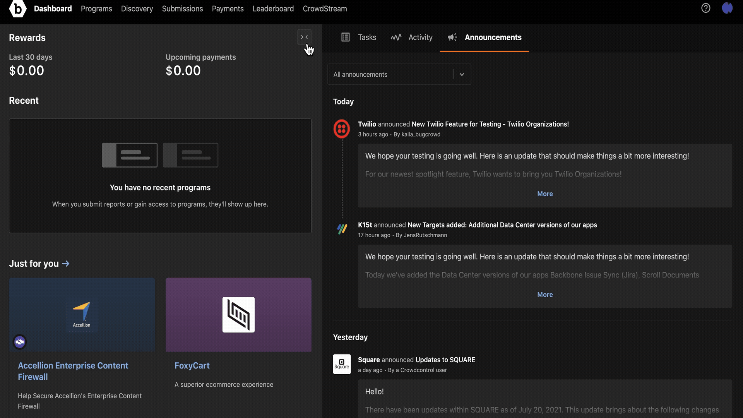Open the user profile avatar
The height and width of the screenshot is (418, 743).
click(x=727, y=8)
